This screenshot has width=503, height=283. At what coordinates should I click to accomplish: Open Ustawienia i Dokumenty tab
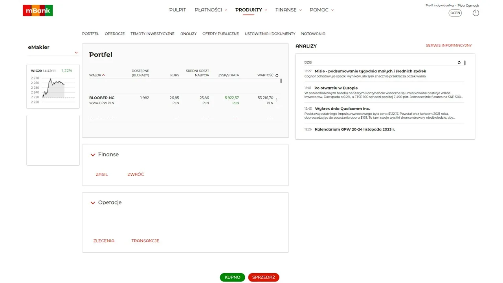tap(270, 34)
